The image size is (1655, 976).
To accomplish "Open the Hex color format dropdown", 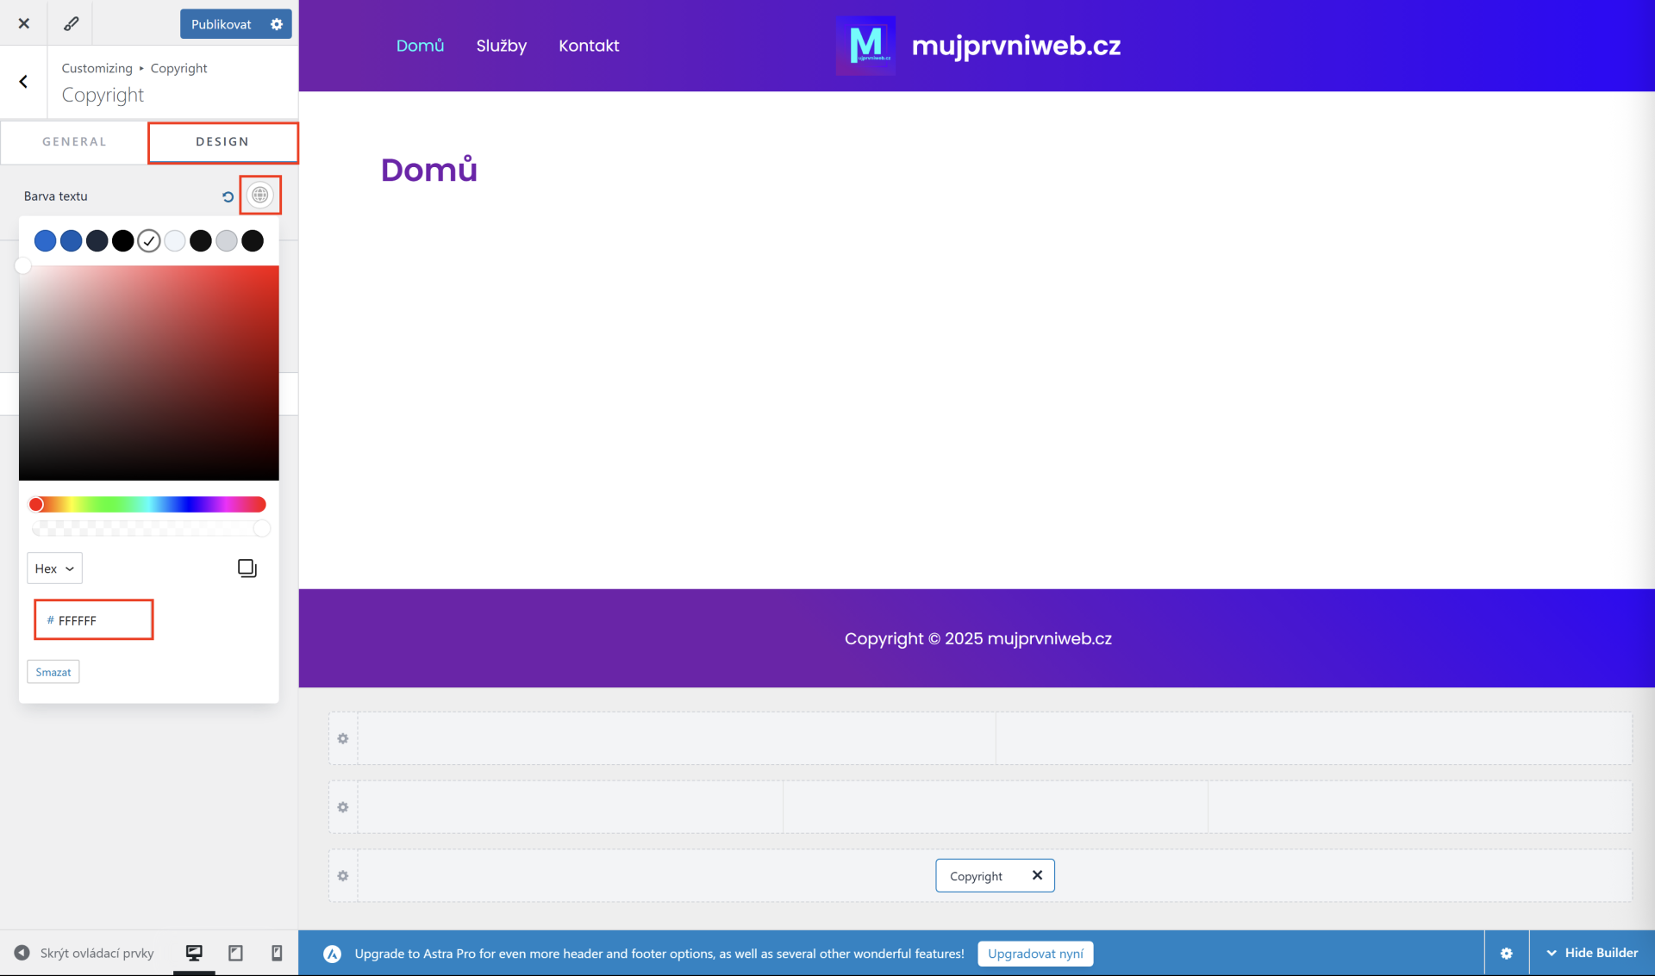I will click(54, 569).
